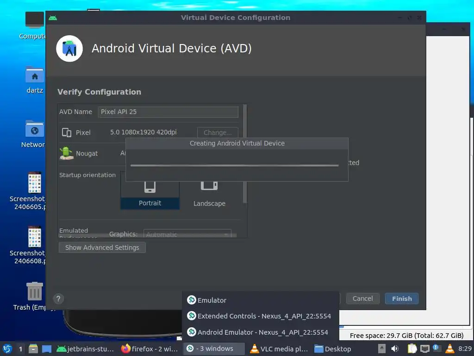This screenshot has height=356, width=474.
Task: Click workspace 1 pager button
Action: (x=20, y=349)
